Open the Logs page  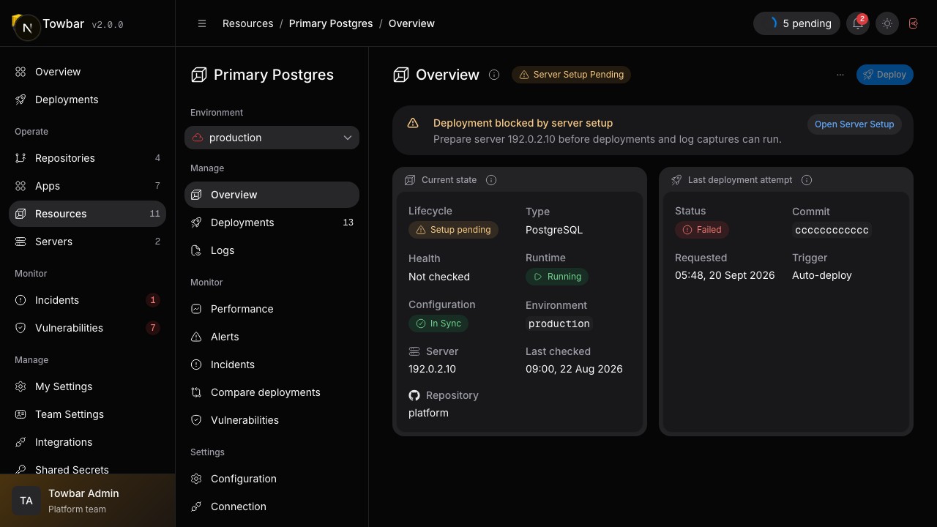pyautogui.click(x=272, y=250)
